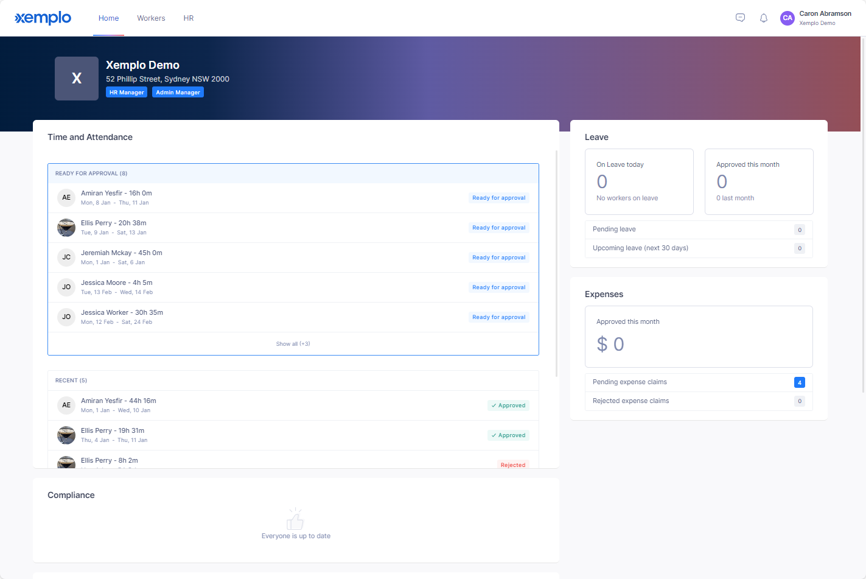Screen dimensions: 866x579
Task: Click Rejected status for Ellis Perry 8h 2m
Action: point(513,465)
